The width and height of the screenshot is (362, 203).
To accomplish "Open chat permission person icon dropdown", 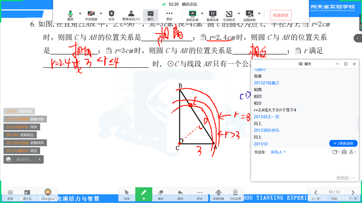I will tap(352, 152).
